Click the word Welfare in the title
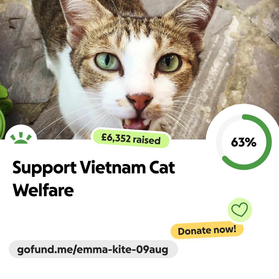Image resolution: width=279 pixels, height=279 pixels. [43, 190]
